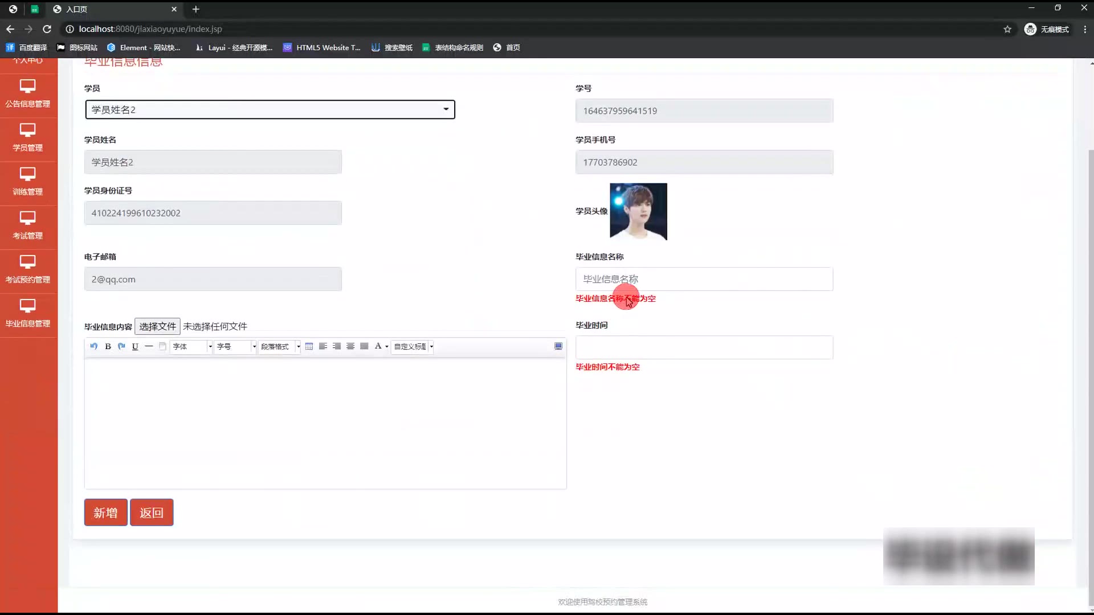
Task: Click the 选择文件 file chooser button
Action: click(157, 326)
